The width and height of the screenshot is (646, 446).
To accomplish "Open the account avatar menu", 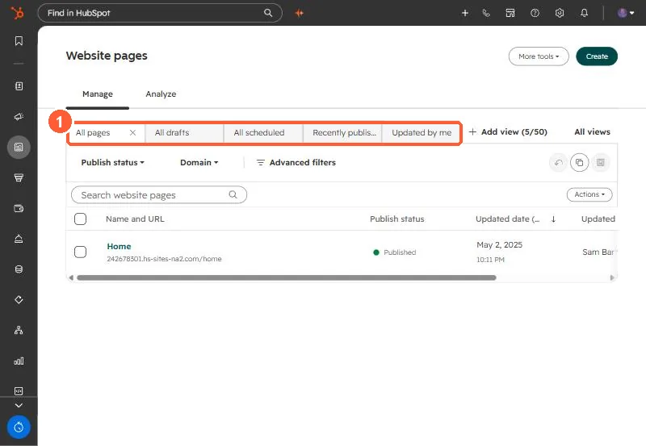I will click(x=625, y=13).
